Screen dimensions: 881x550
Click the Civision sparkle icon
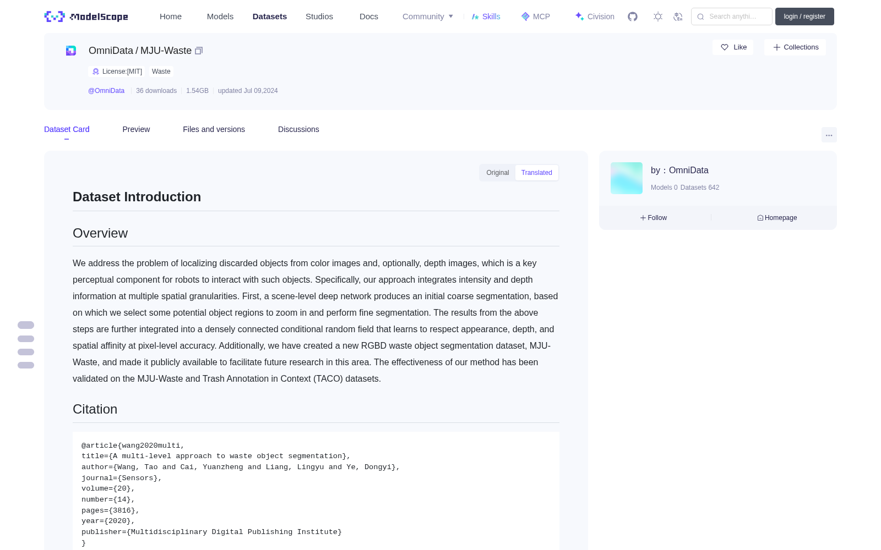[579, 16]
